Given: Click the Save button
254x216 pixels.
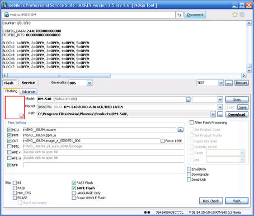Looking at the screenshot, I should point(243,107).
